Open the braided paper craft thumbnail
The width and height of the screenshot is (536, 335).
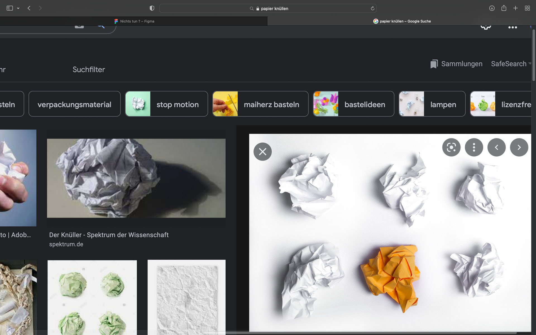tap(18, 297)
